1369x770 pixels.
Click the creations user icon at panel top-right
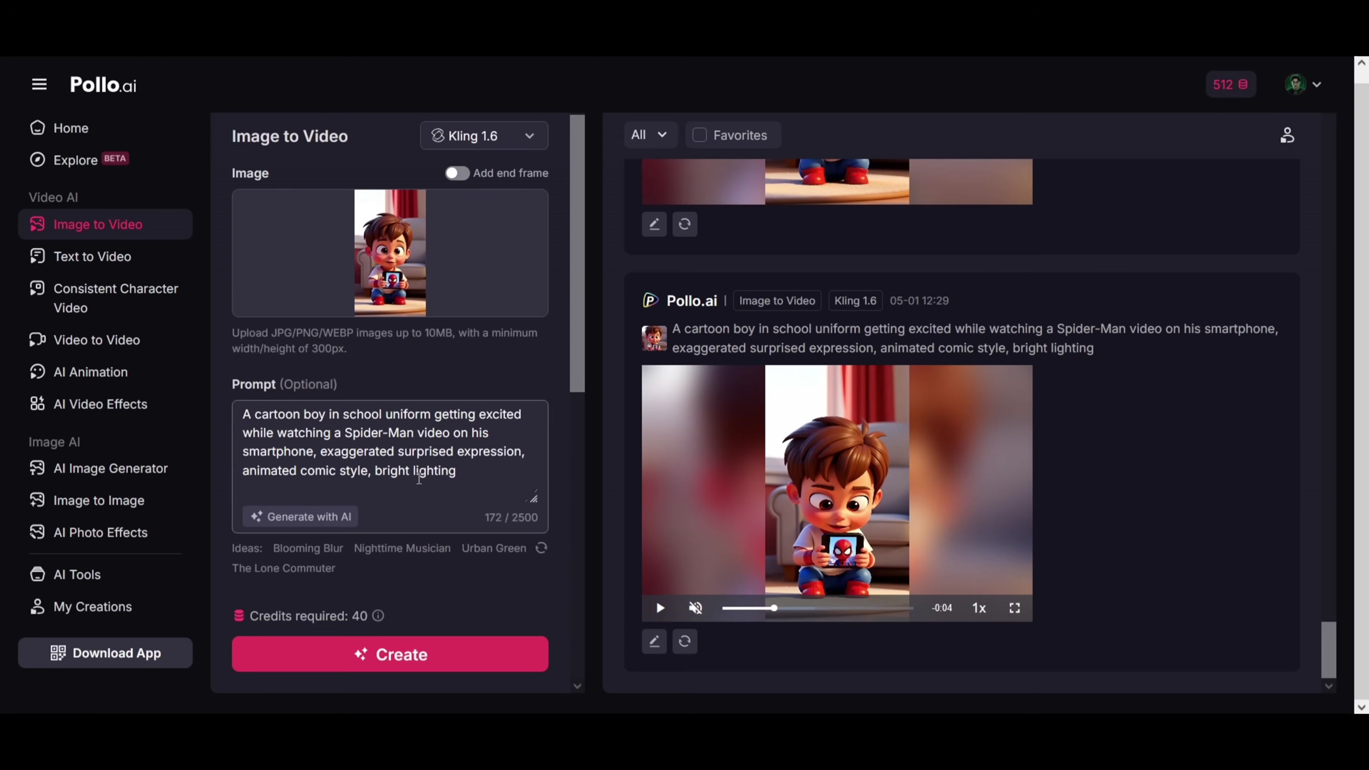coord(1286,135)
